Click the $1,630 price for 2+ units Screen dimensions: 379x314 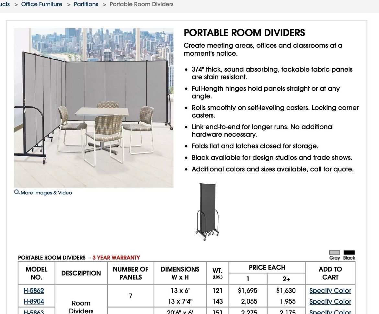286,291
